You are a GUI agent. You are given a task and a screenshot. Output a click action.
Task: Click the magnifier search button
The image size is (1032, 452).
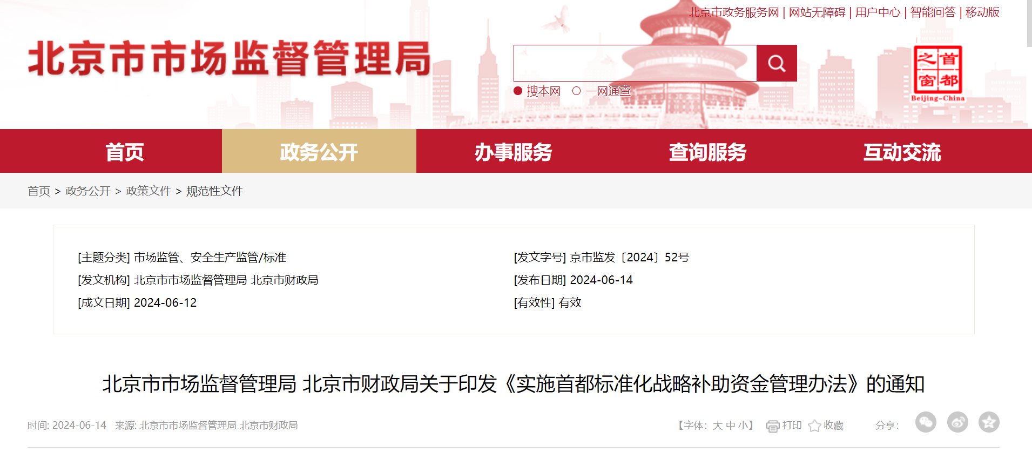(x=776, y=63)
